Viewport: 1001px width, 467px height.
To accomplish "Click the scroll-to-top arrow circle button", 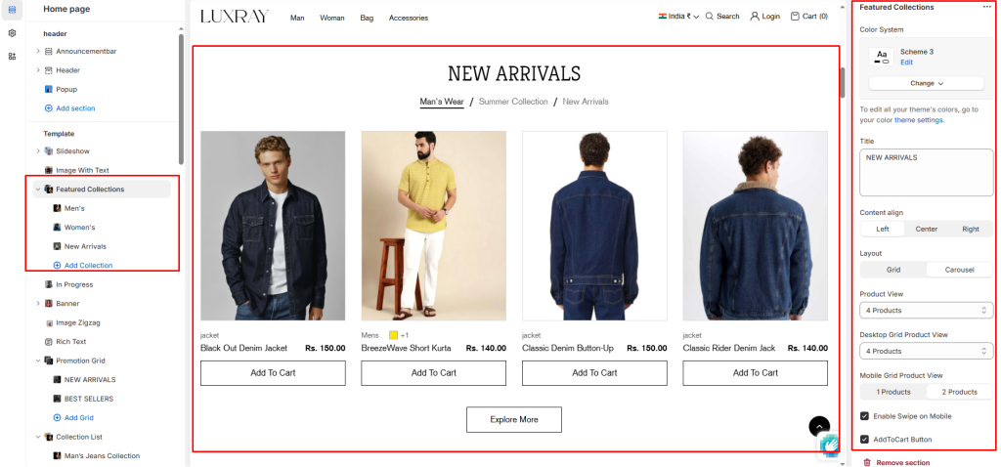I will point(819,426).
